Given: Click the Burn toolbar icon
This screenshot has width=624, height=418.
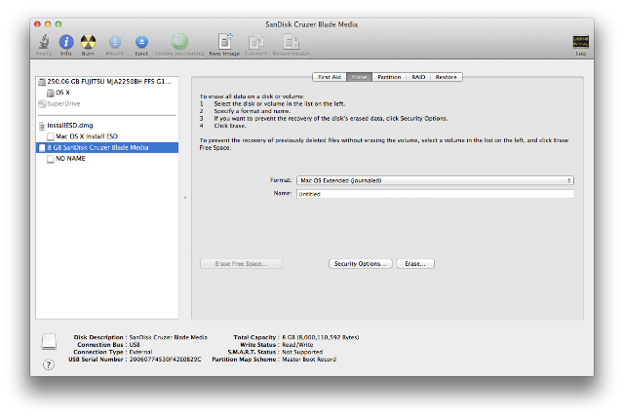Looking at the screenshot, I should click(x=88, y=42).
